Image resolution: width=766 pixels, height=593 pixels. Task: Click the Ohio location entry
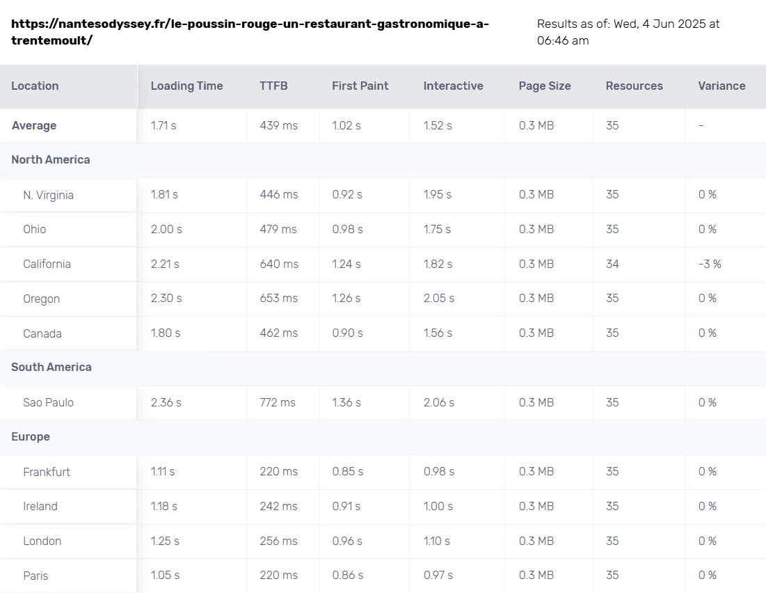point(35,230)
